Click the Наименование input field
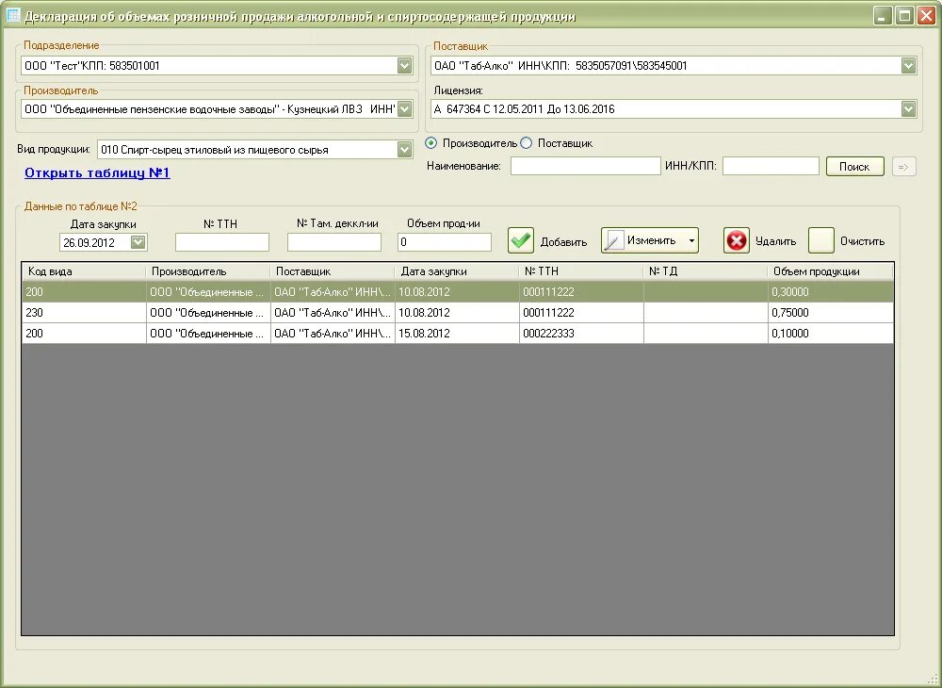 click(586, 166)
